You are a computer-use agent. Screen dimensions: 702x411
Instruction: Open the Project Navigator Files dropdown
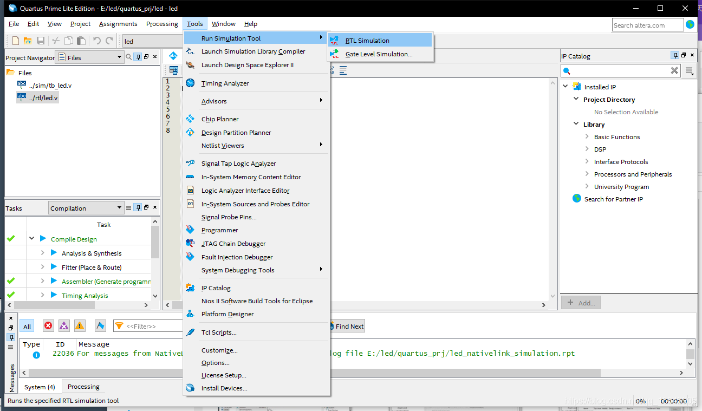pos(89,57)
